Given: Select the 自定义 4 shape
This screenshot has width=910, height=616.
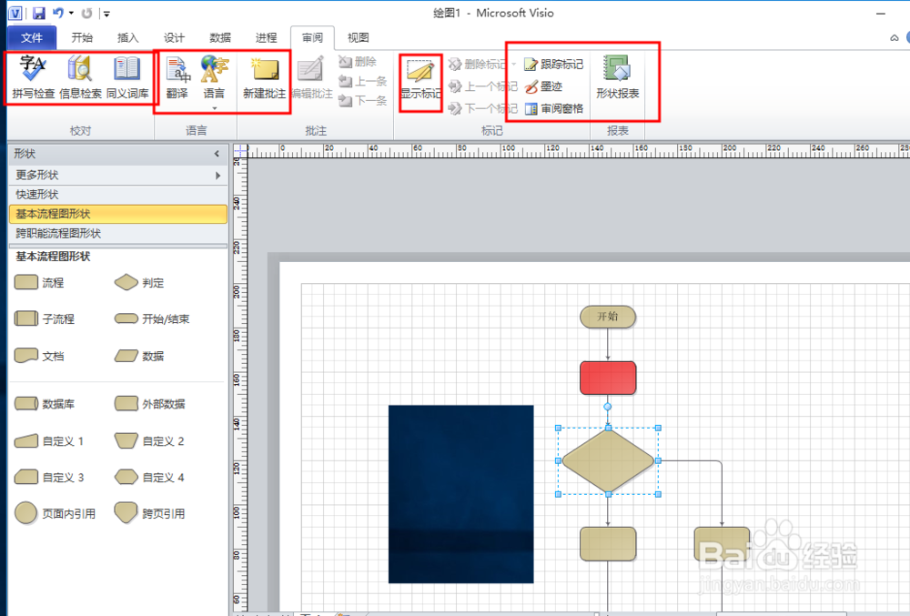Looking at the screenshot, I should 149,478.
